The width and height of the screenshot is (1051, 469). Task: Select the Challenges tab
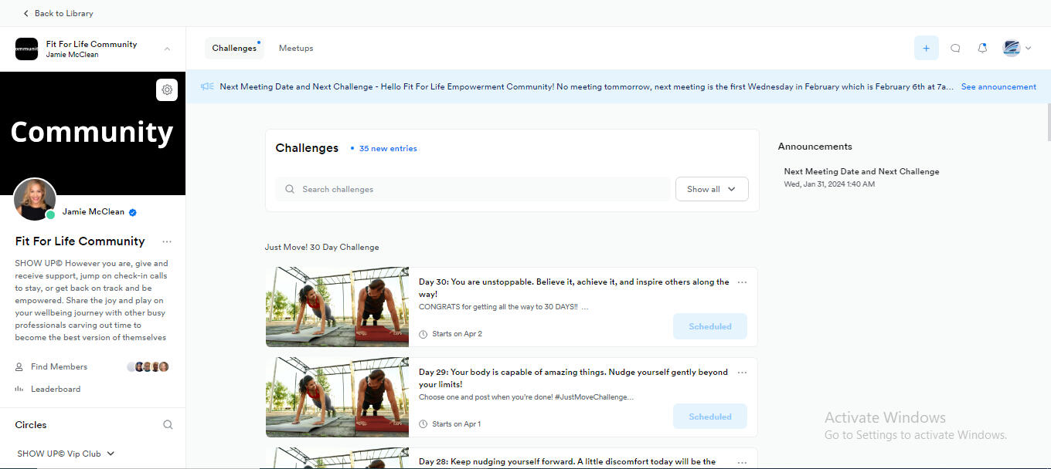tap(234, 48)
